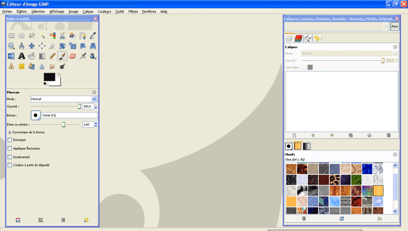The image size is (408, 231).
Task: Open the Calques panel menu arrow
Action: tap(395, 47)
